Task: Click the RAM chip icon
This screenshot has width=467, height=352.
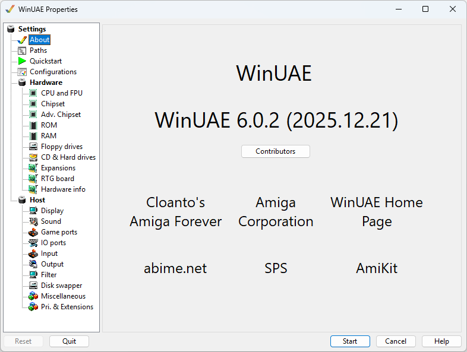Action: (x=33, y=136)
